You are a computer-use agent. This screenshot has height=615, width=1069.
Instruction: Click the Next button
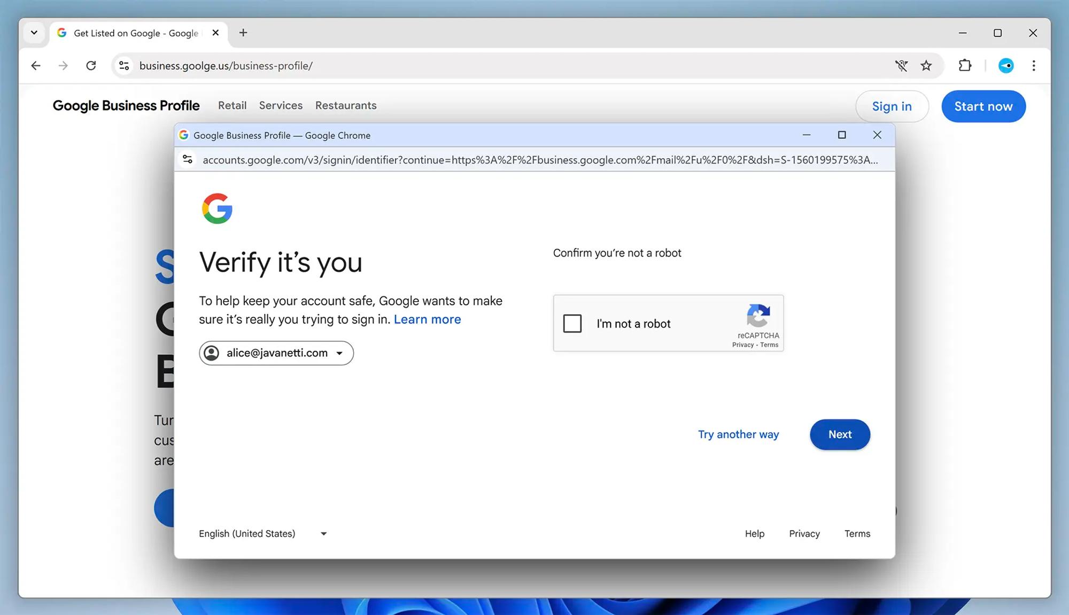840,434
